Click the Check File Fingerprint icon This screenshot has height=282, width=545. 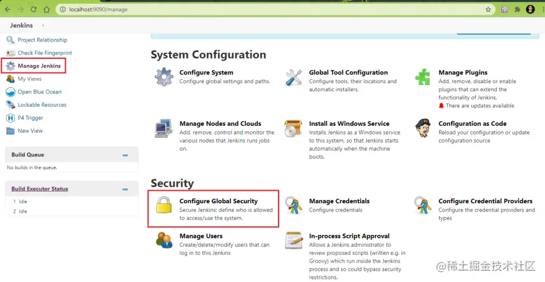pos(11,53)
